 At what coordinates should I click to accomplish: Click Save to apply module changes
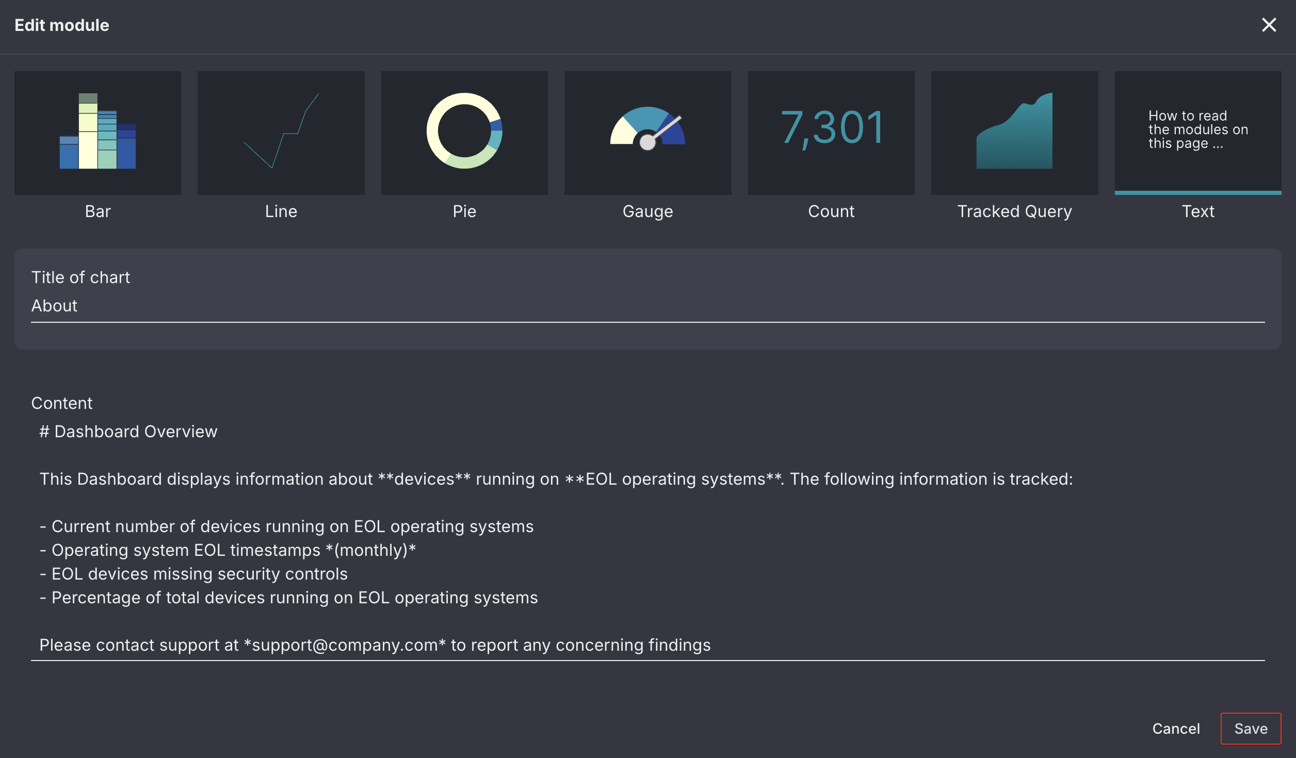tap(1251, 728)
